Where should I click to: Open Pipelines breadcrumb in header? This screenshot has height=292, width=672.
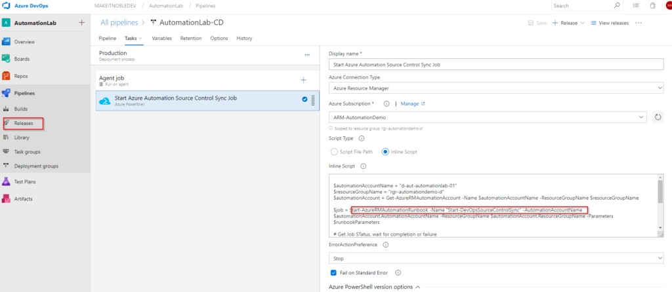(x=205, y=6)
